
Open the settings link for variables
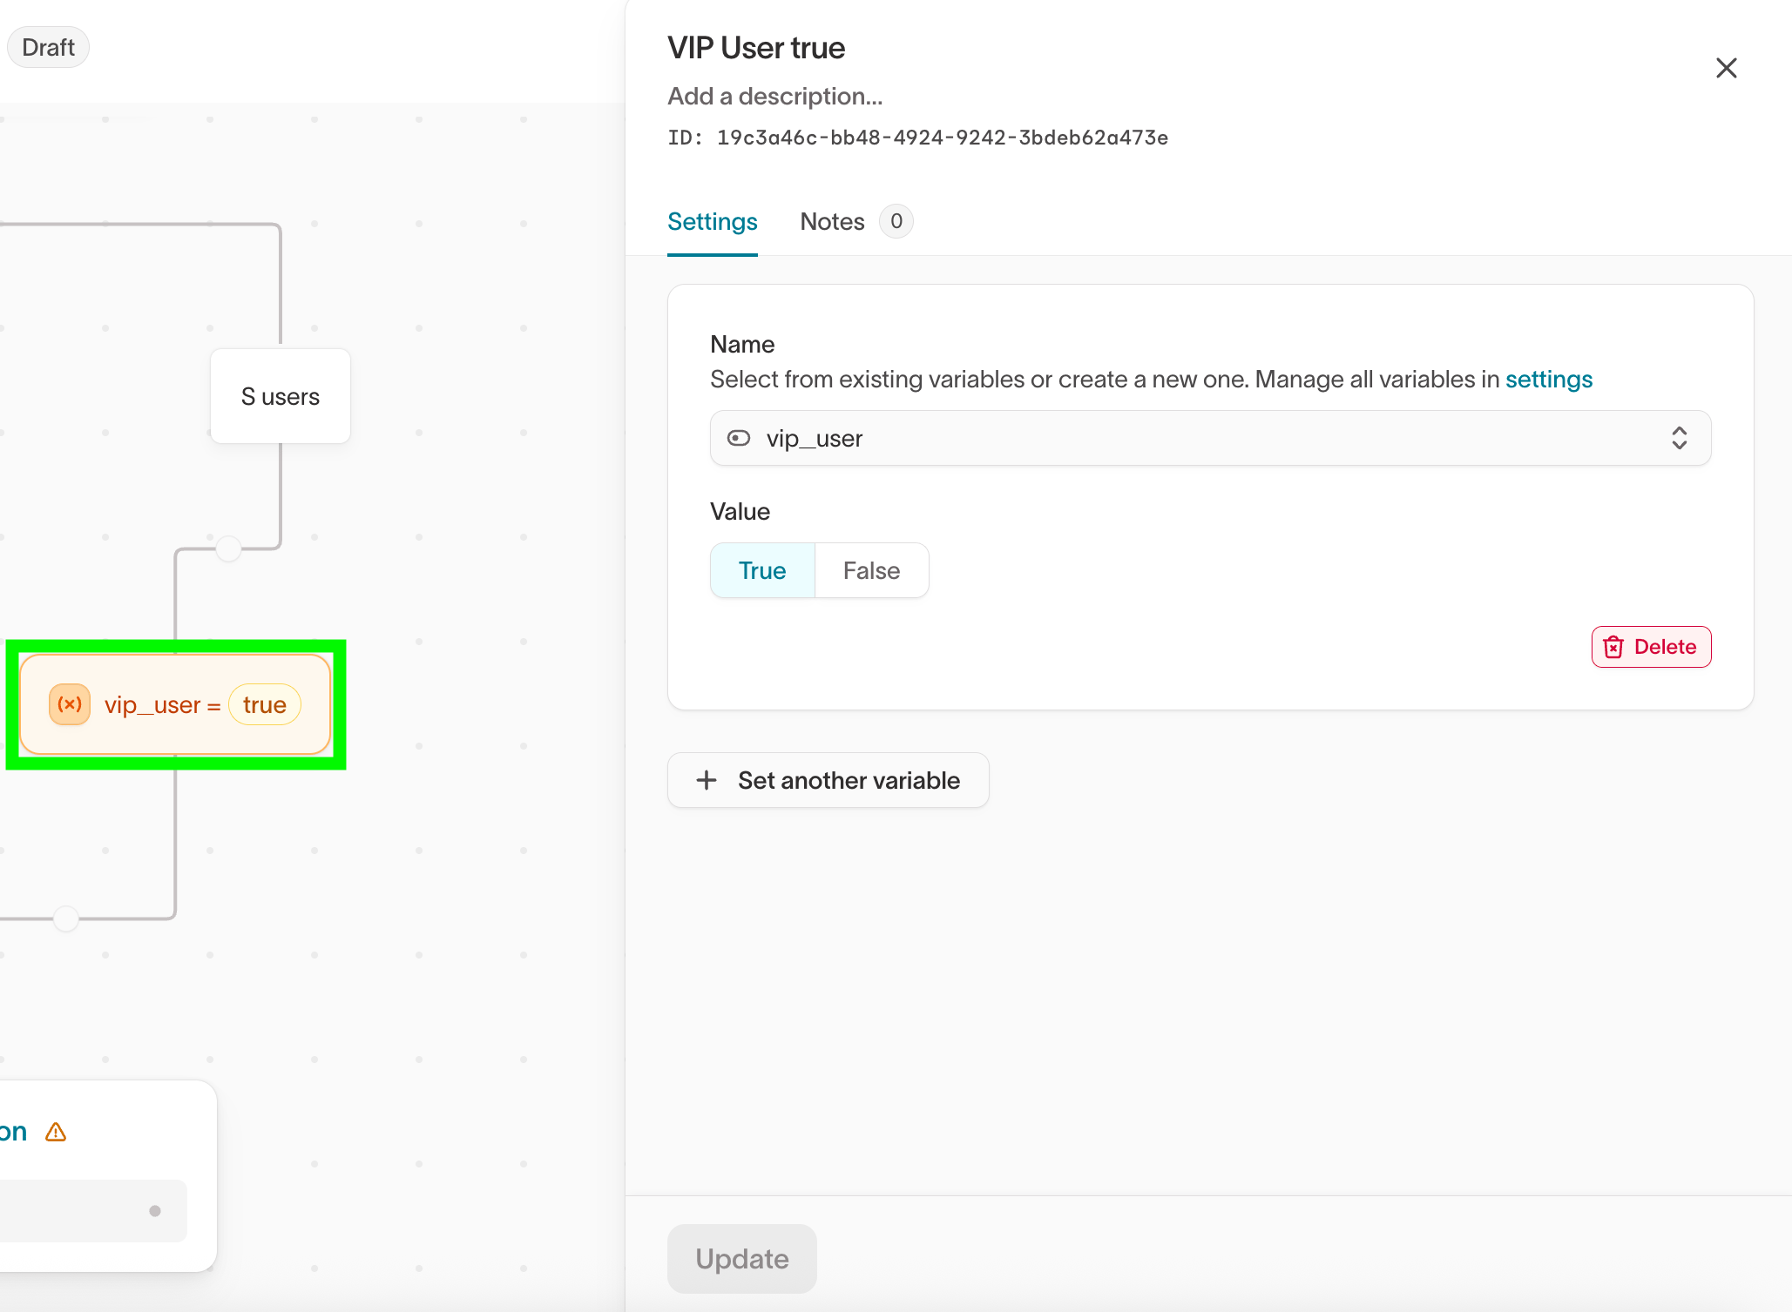tap(1548, 380)
